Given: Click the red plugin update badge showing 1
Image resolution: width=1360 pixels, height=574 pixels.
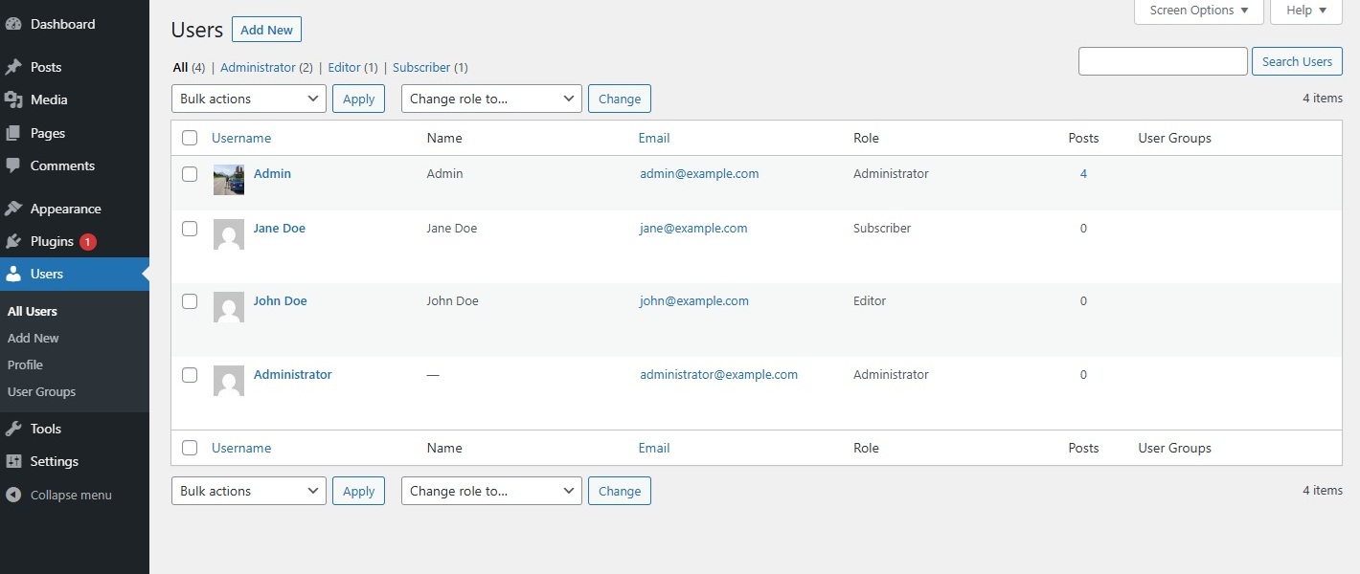Looking at the screenshot, I should coord(88,242).
